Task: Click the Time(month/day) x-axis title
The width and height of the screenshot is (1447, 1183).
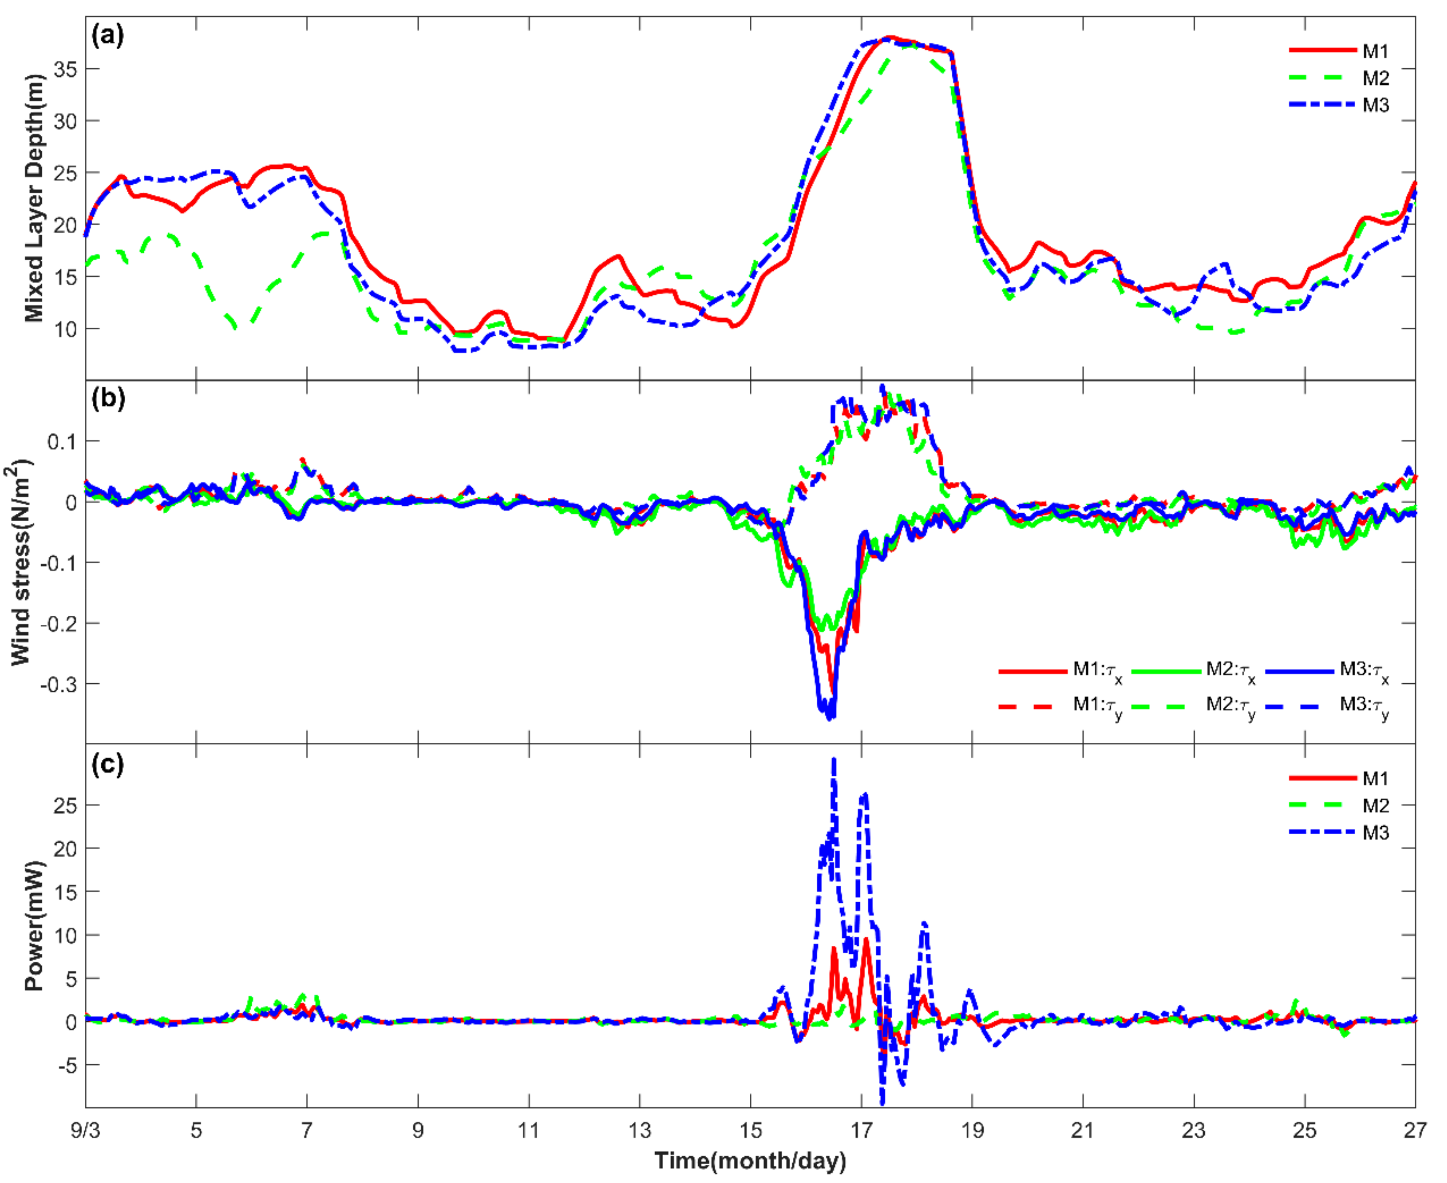Action: pyautogui.click(x=750, y=1161)
